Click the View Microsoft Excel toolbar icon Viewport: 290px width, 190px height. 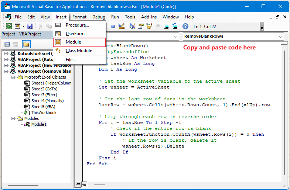[9, 26]
